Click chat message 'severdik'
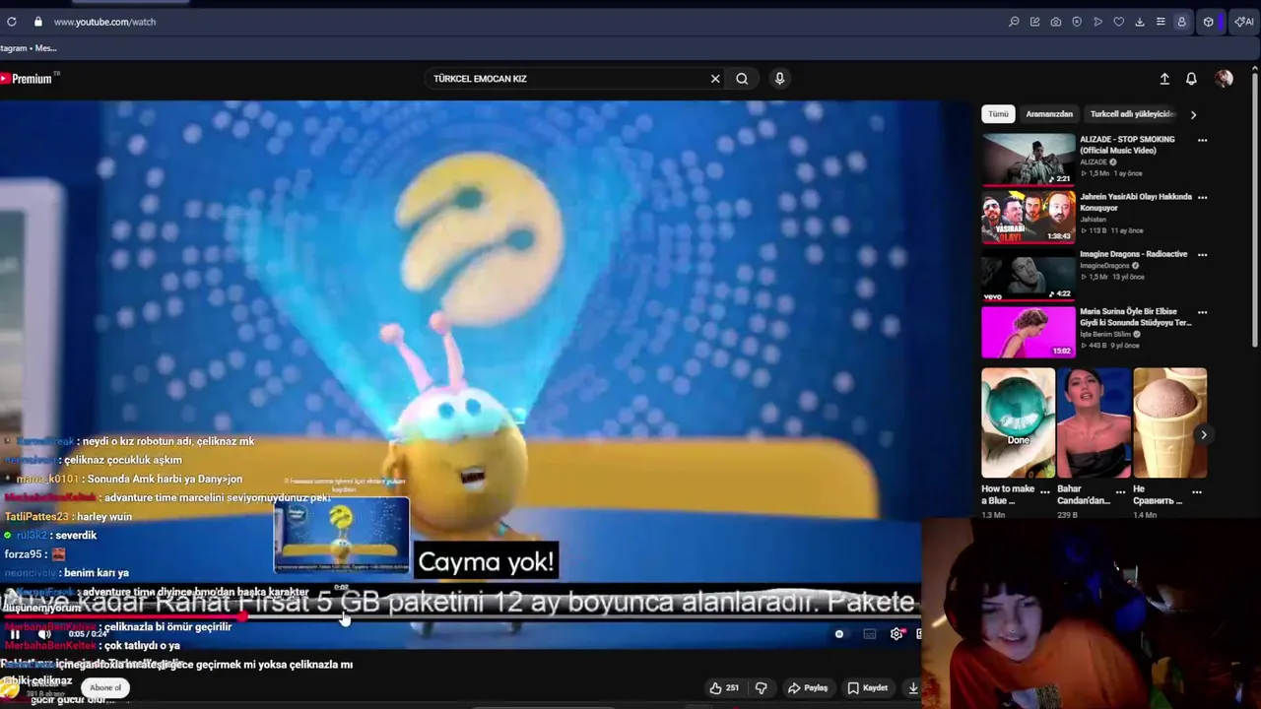Viewport: 1261px width, 709px height. (76, 535)
